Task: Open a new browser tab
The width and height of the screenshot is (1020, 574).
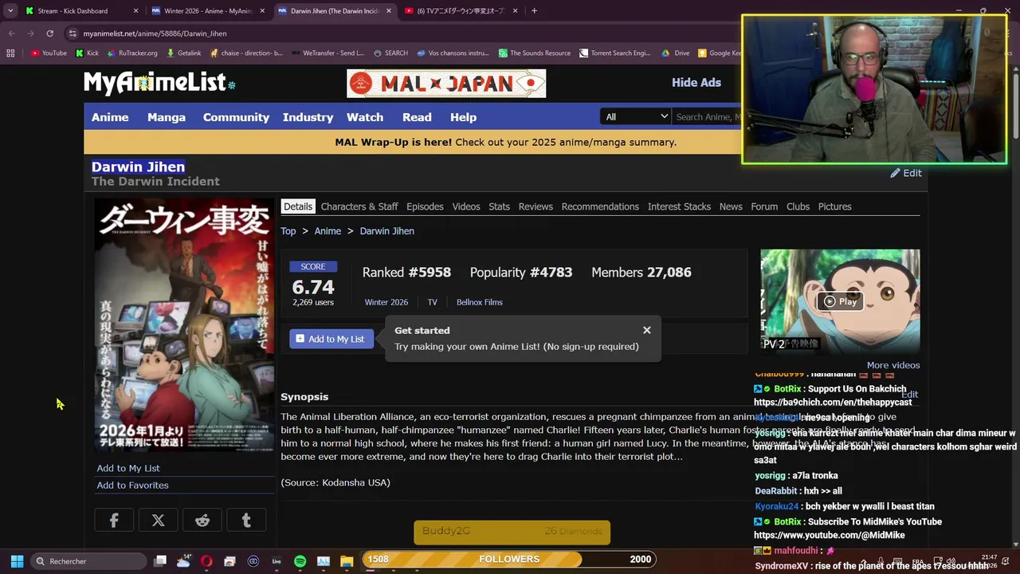Action: pyautogui.click(x=534, y=11)
